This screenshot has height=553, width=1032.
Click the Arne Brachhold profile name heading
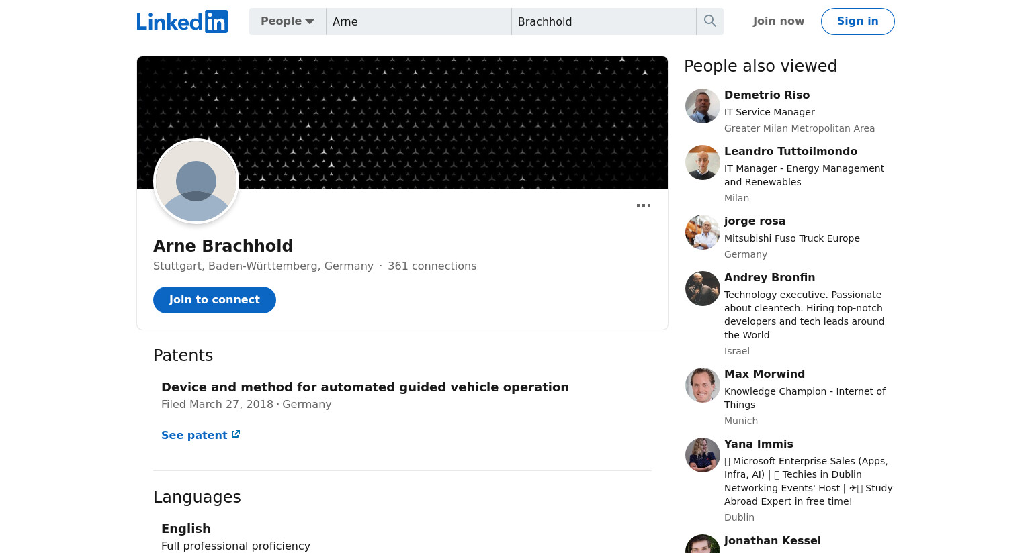223,246
